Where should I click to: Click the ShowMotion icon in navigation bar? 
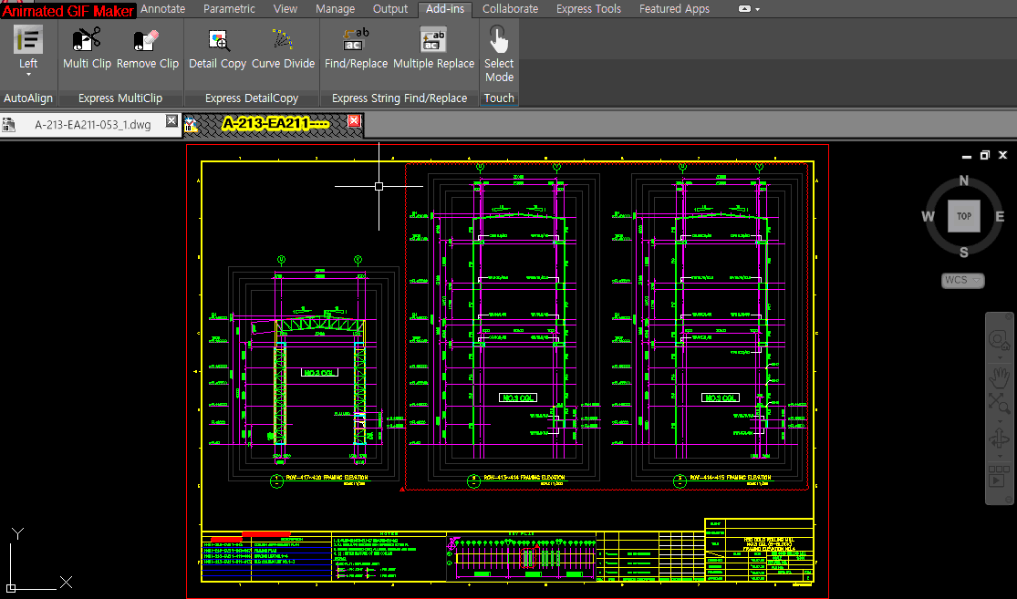(x=1000, y=475)
